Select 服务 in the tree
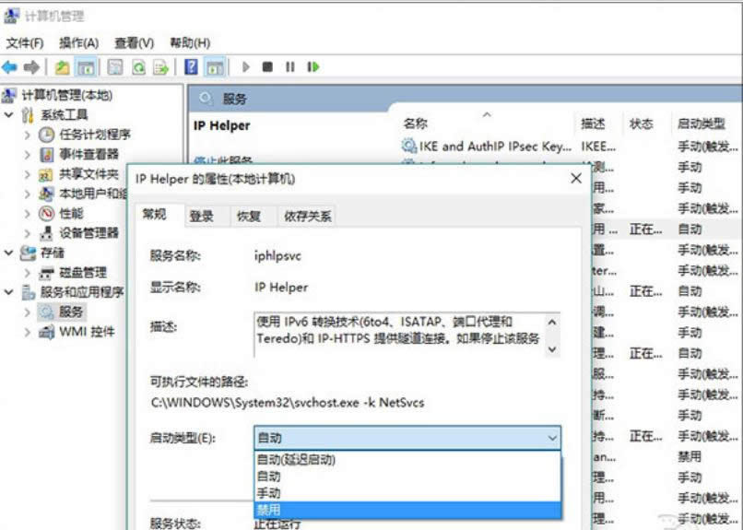Viewport: 743px width, 530px height. coord(71,312)
